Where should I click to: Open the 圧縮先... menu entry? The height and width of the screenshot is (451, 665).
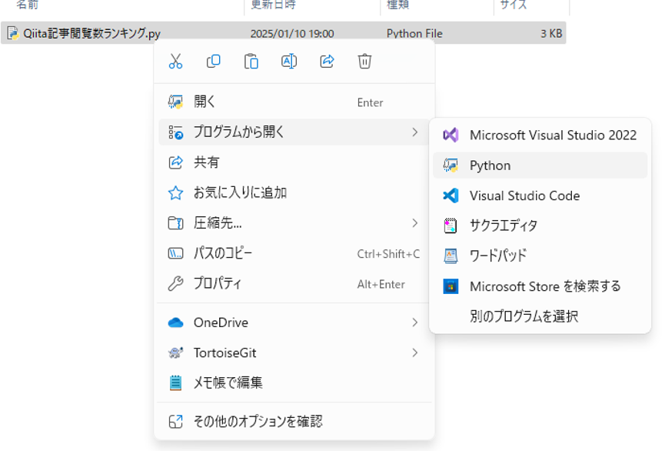click(x=294, y=223)
